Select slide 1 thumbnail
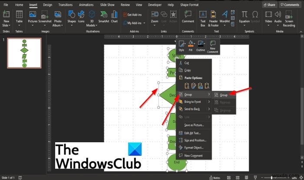304x180 pixels. (24, 53)
